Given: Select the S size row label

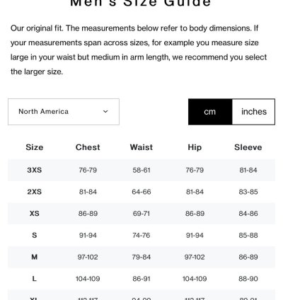Looking at the screenshot, I should tap(35, 235).
